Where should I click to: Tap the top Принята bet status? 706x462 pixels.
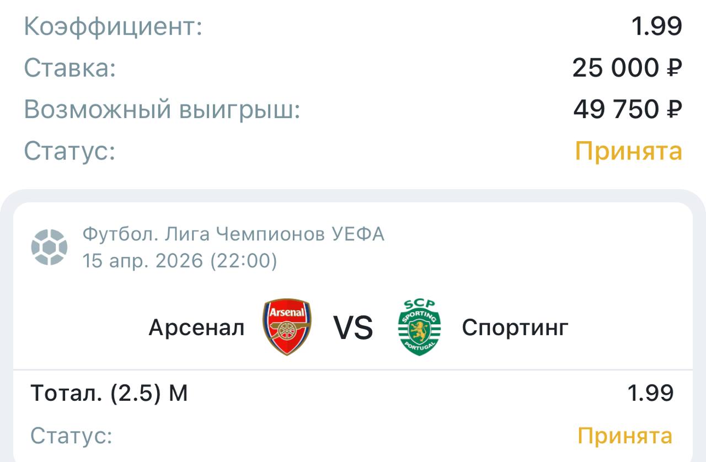[629, 151]
